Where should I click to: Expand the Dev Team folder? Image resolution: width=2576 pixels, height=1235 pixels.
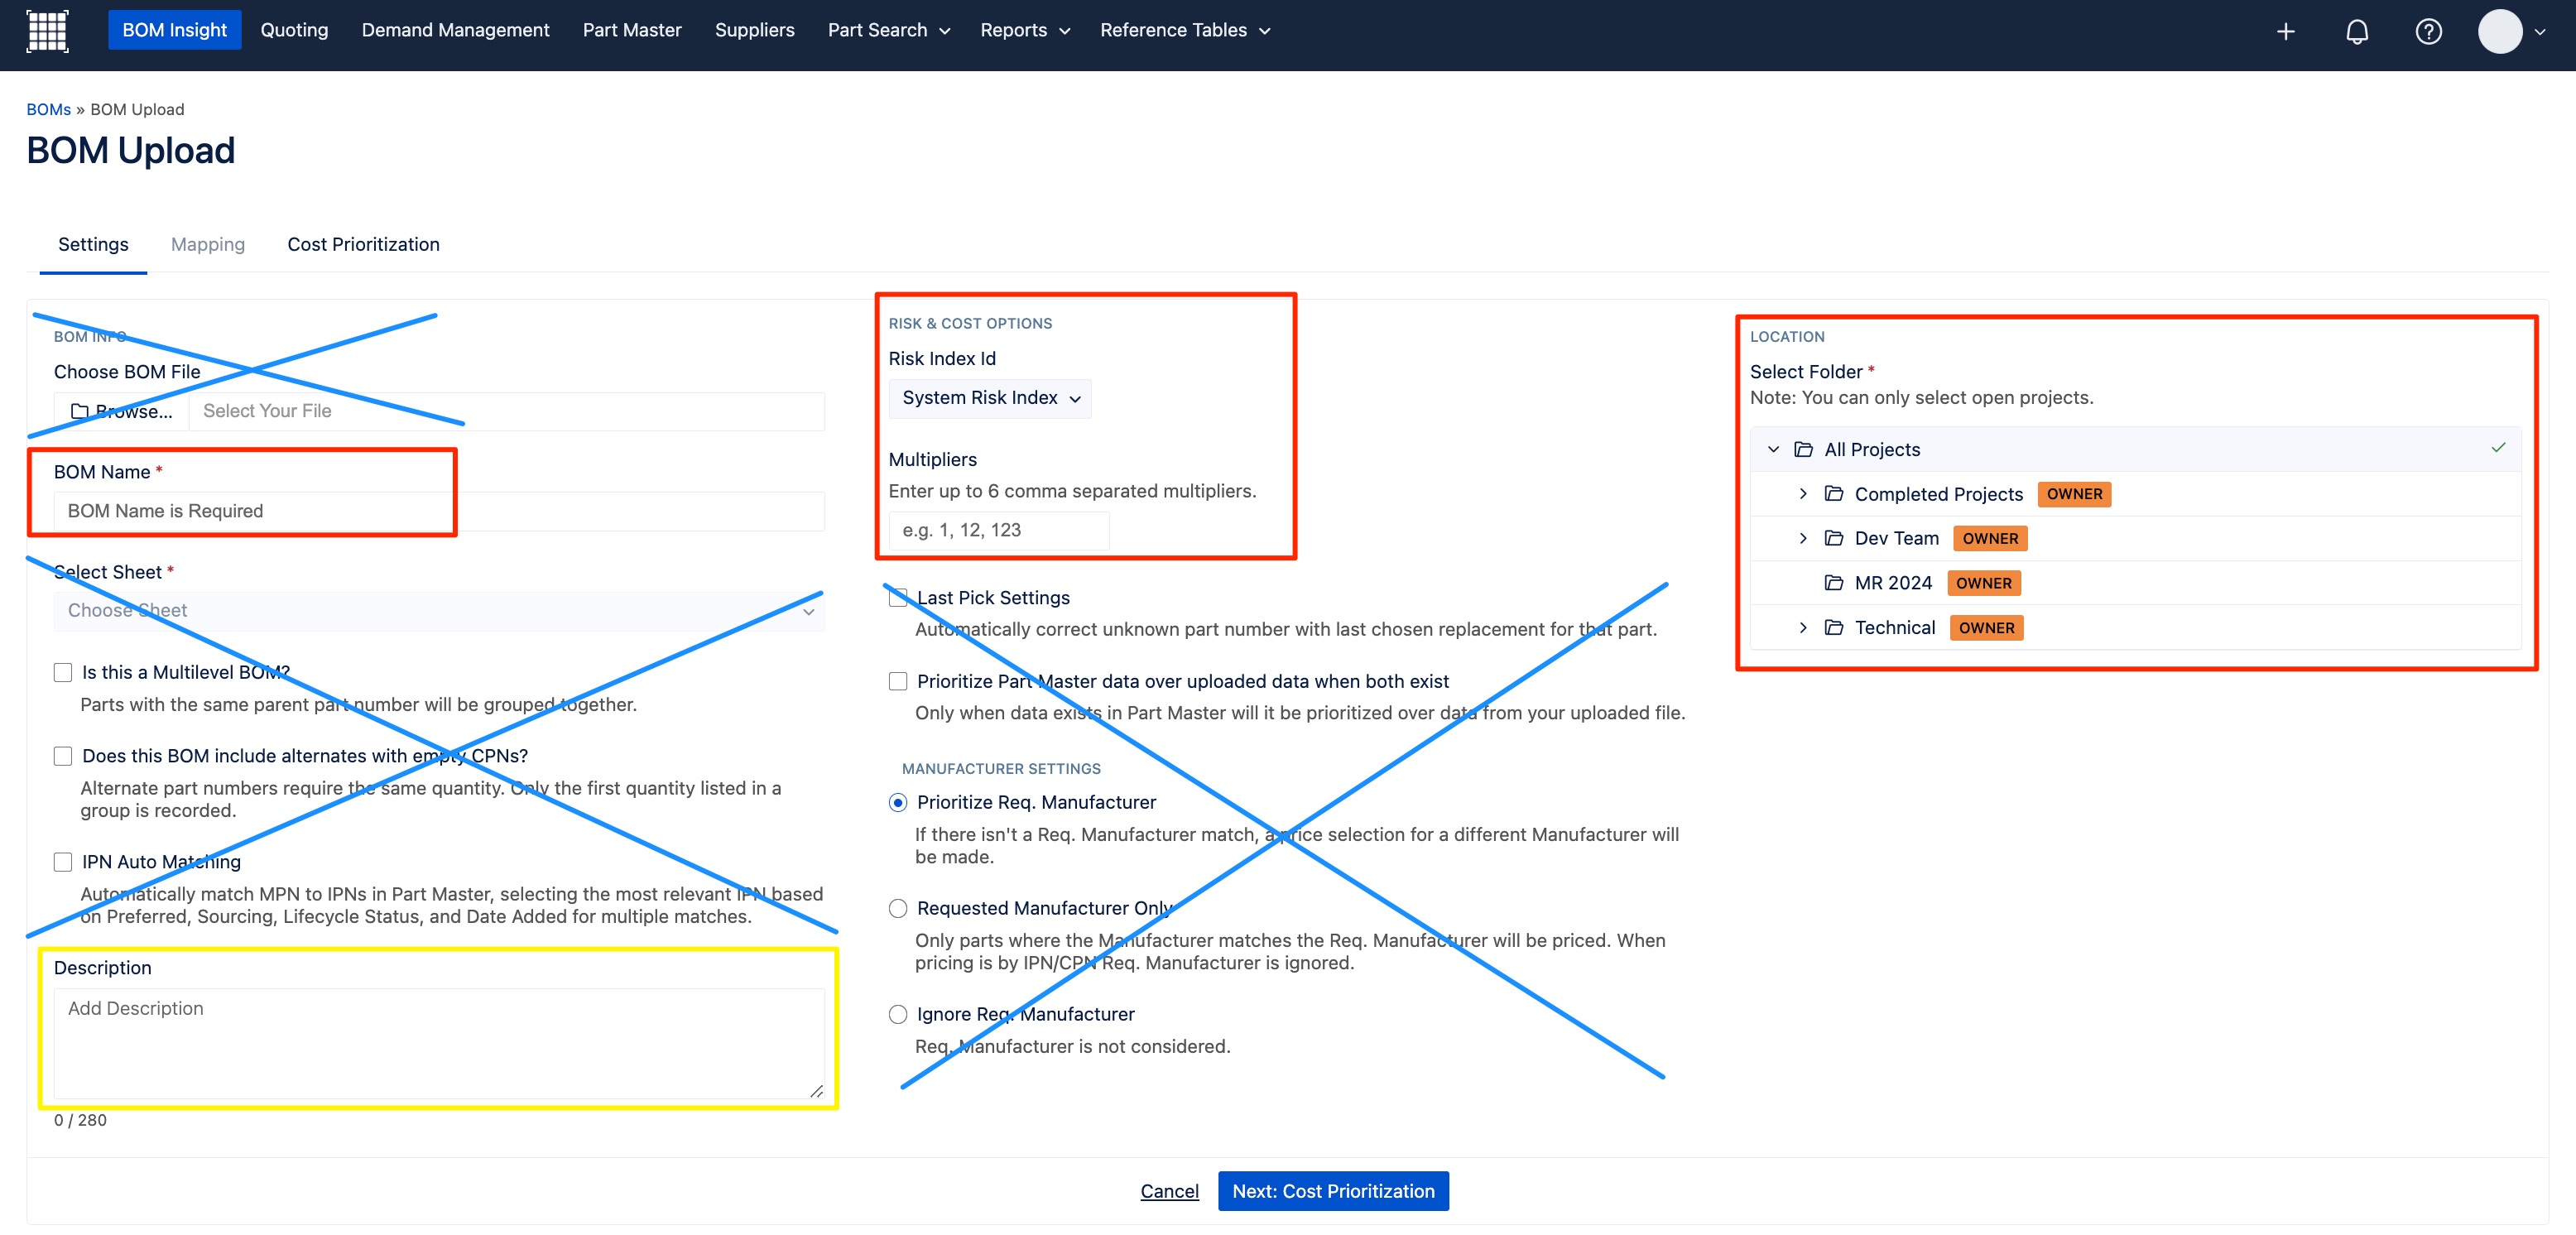(x=1803, y=538)
